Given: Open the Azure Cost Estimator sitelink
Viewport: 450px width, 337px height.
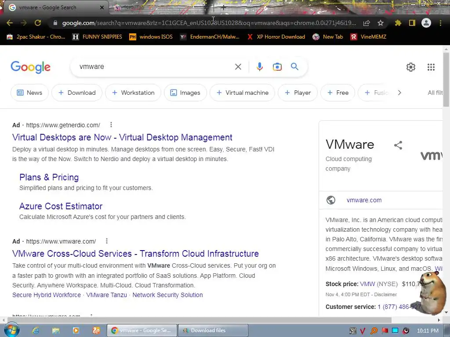Looking at the screenshot, I should [x=61, y=206].
